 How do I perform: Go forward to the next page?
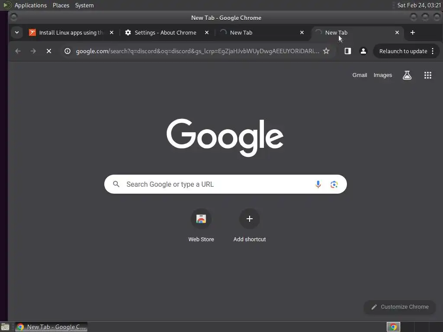(x=33, y=51)
